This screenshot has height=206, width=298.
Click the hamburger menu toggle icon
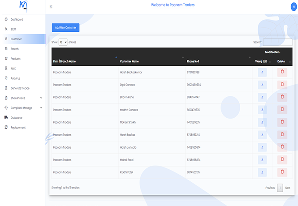(x=51, y=7)
